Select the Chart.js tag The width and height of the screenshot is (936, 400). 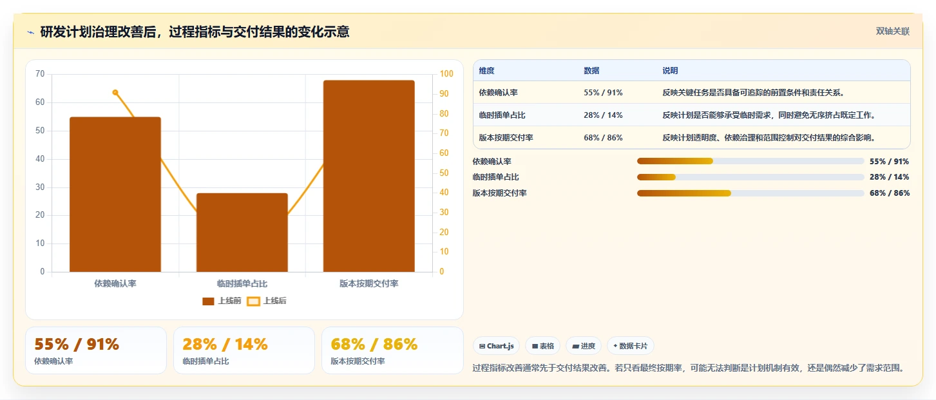(497, 346)
